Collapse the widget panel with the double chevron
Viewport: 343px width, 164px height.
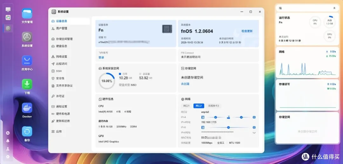[x=334, y=8]
